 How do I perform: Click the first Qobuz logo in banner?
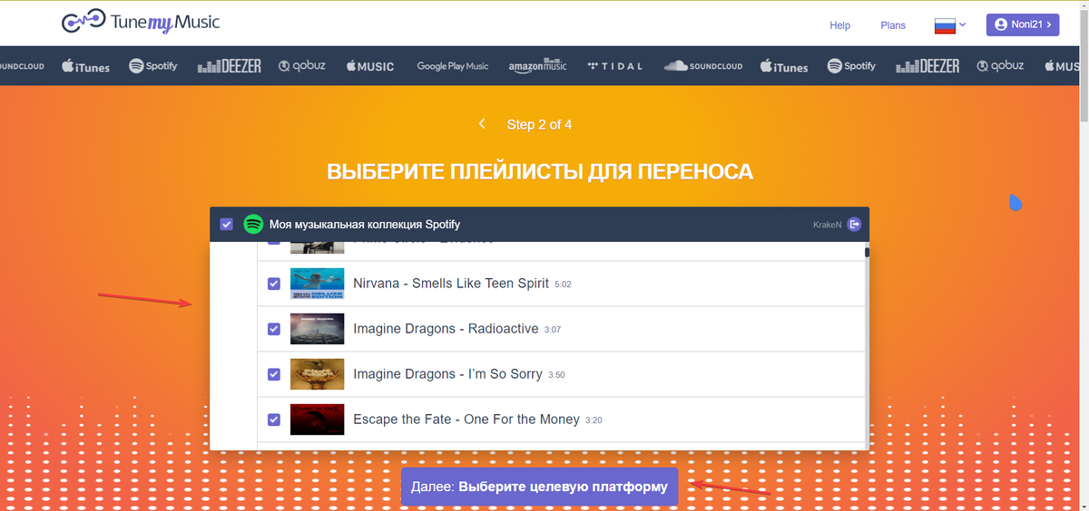(x=302, y=66)
